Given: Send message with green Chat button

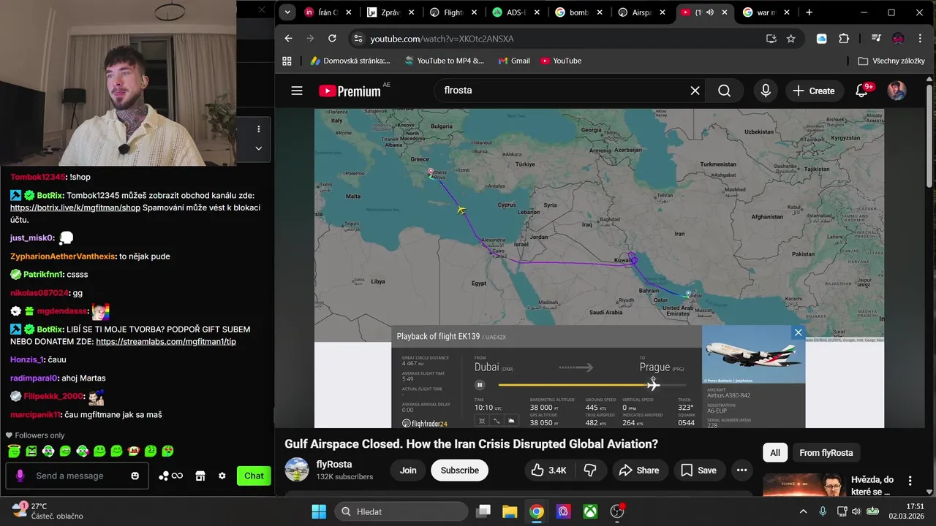Looking at the screenshot, I should click(x=254, y=476).
